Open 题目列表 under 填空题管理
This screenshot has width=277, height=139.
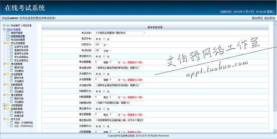pyautogui.click(x=19, y=98)
